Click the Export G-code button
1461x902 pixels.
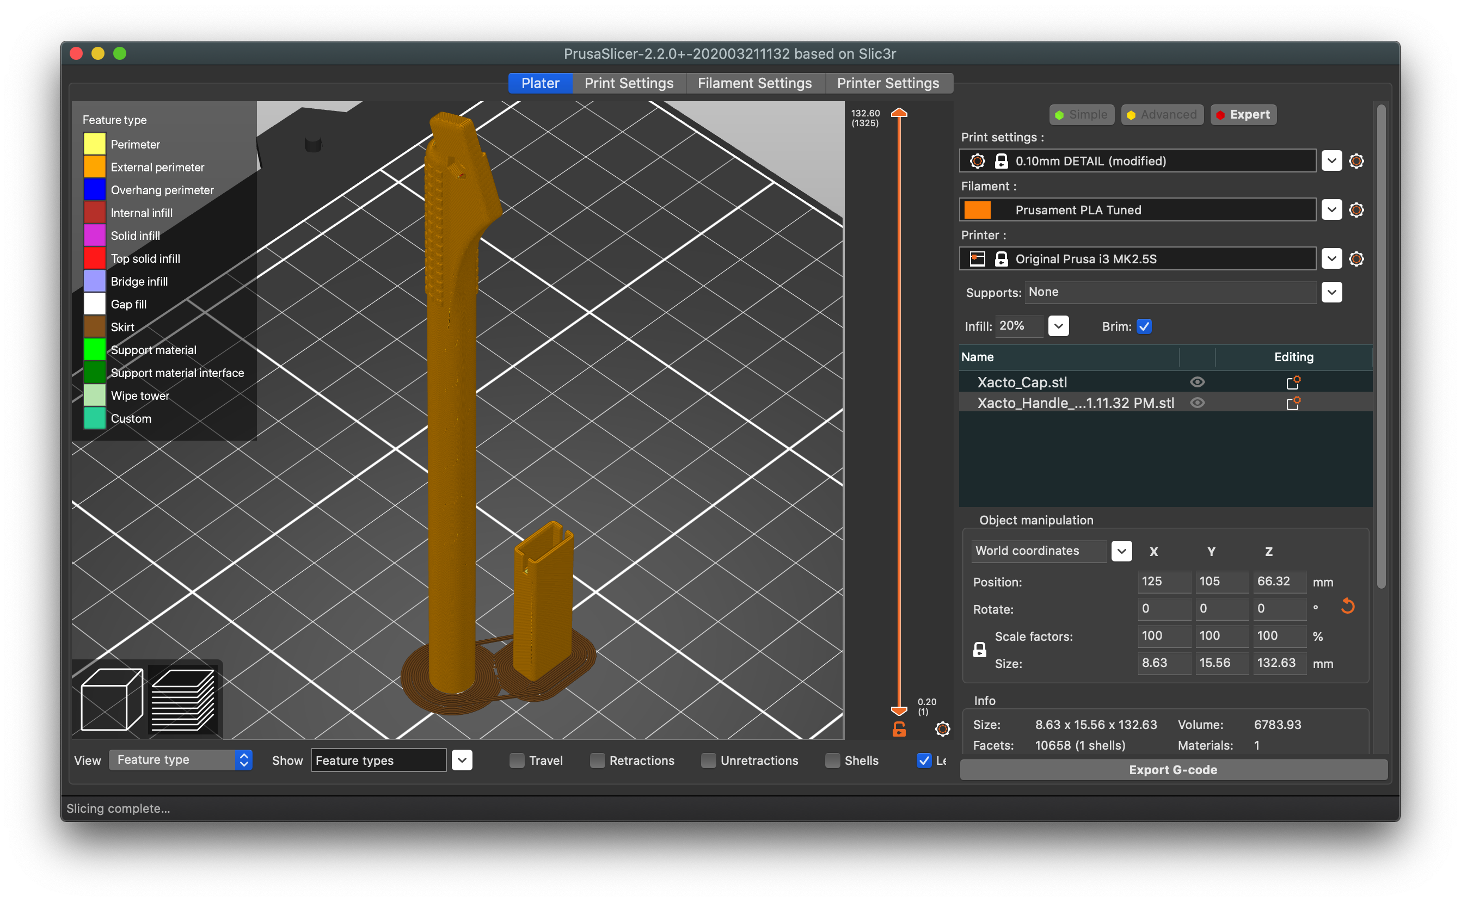[1173, 770]
